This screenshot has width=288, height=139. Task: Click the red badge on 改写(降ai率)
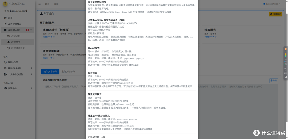pyautogui.click(x=27, y=30)
